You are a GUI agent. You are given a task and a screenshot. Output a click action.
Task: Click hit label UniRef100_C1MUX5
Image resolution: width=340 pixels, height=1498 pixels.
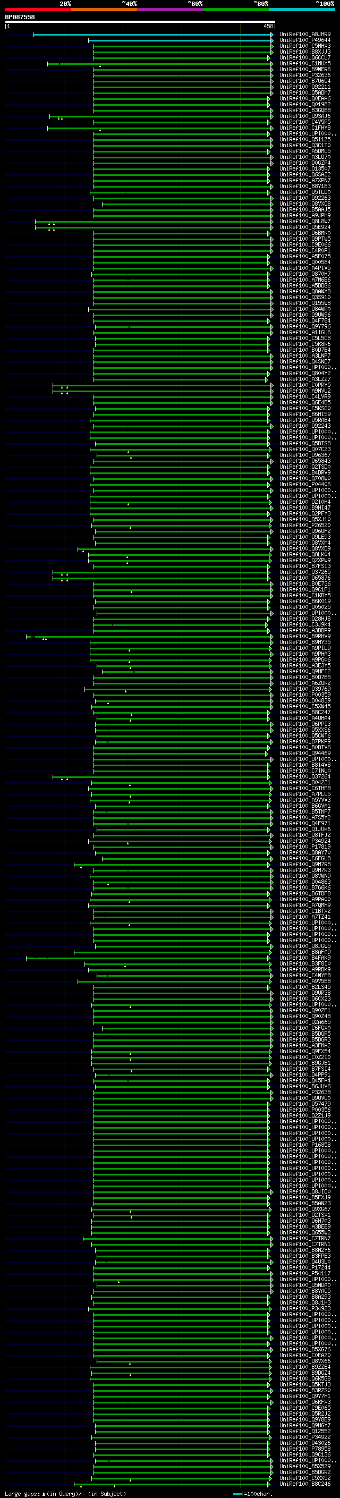[305, 63]
